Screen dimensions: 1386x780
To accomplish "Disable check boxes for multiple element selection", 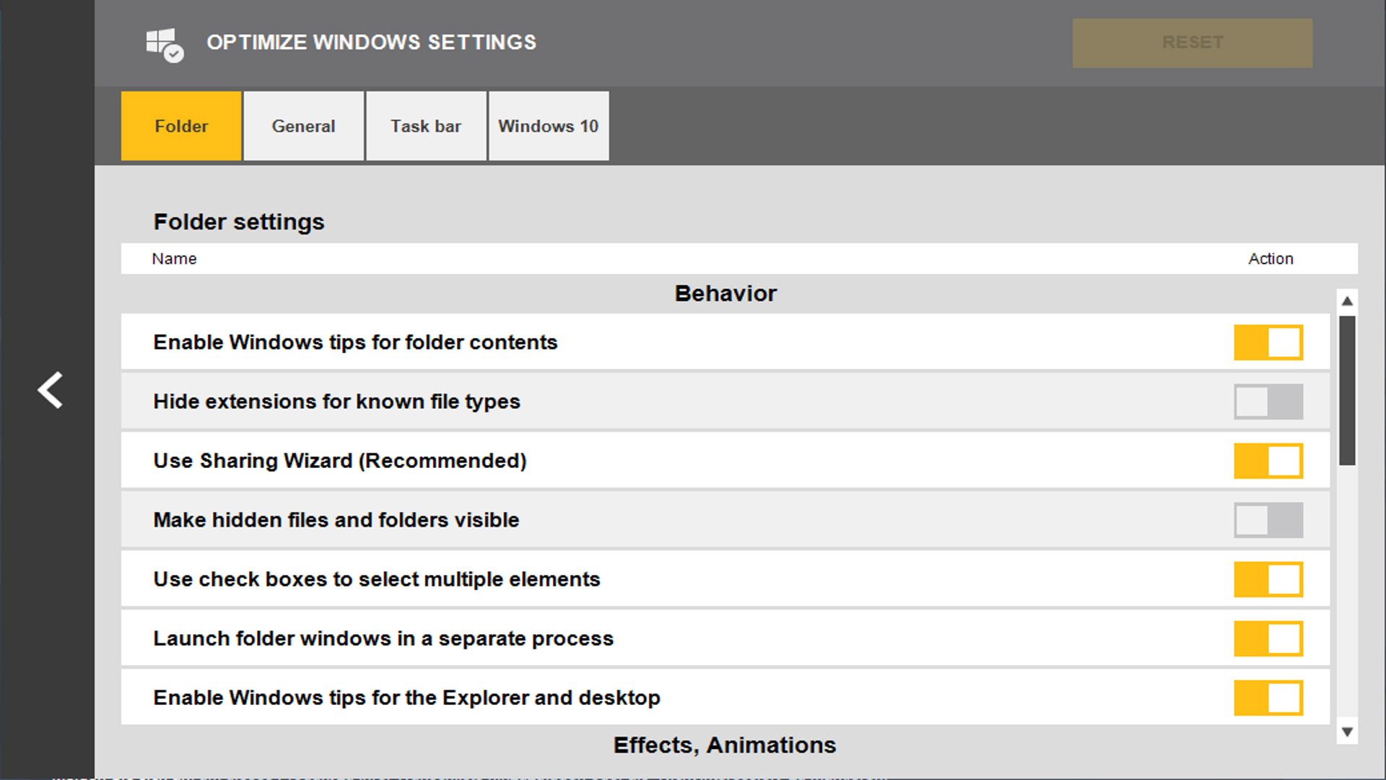I will (1268, 578).
